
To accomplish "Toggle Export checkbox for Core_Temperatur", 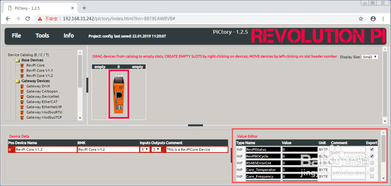I will click(x=372, y=170).
